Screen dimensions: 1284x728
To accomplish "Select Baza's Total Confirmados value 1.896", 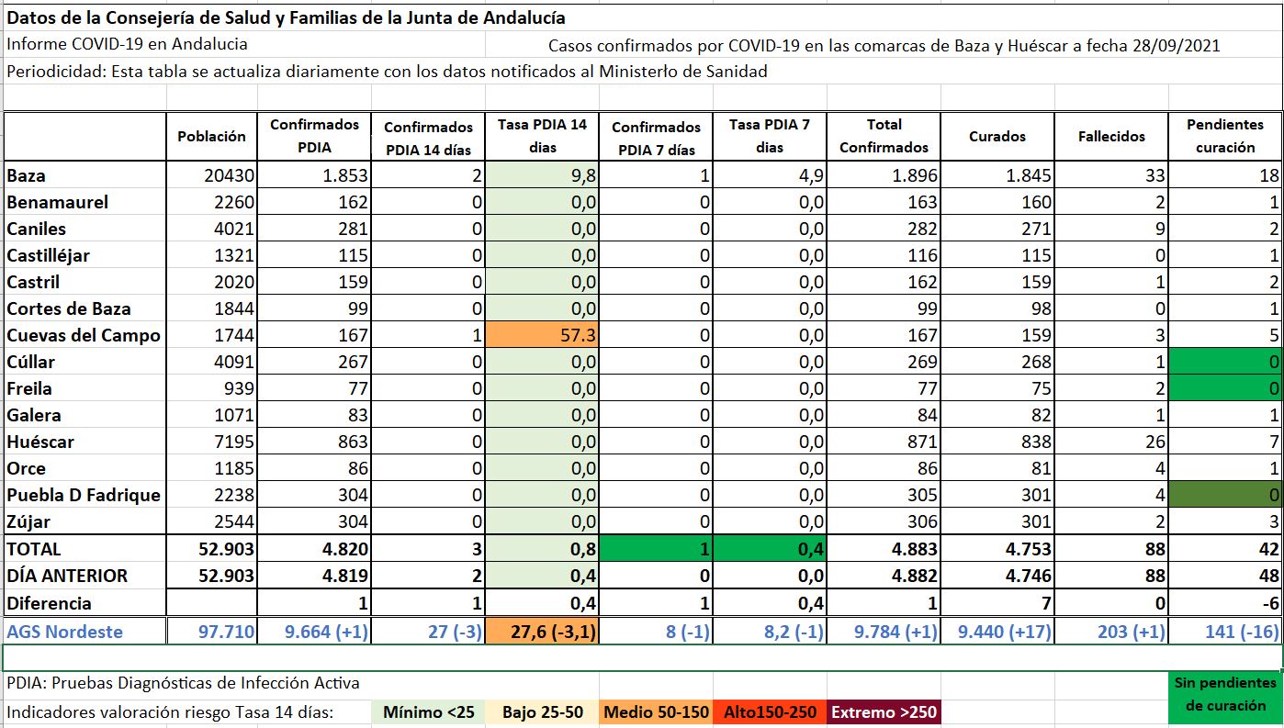I will 884,175.
